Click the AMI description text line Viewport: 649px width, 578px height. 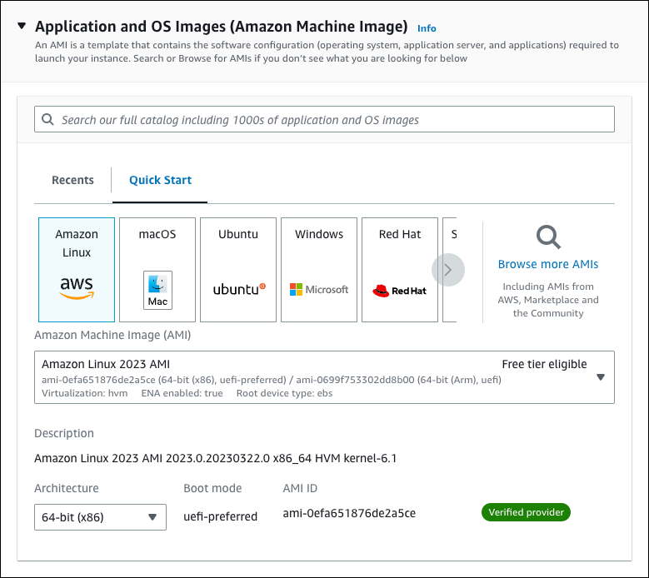click(x=222, y=458)
